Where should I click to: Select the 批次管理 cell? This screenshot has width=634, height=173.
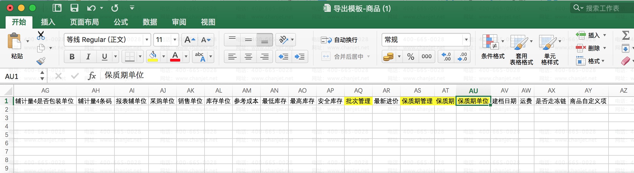[358, 101]
